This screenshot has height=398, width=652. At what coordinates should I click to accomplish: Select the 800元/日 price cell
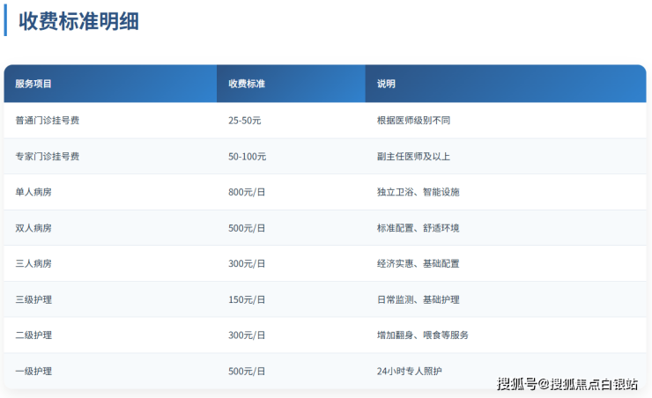tap(247, 191)
